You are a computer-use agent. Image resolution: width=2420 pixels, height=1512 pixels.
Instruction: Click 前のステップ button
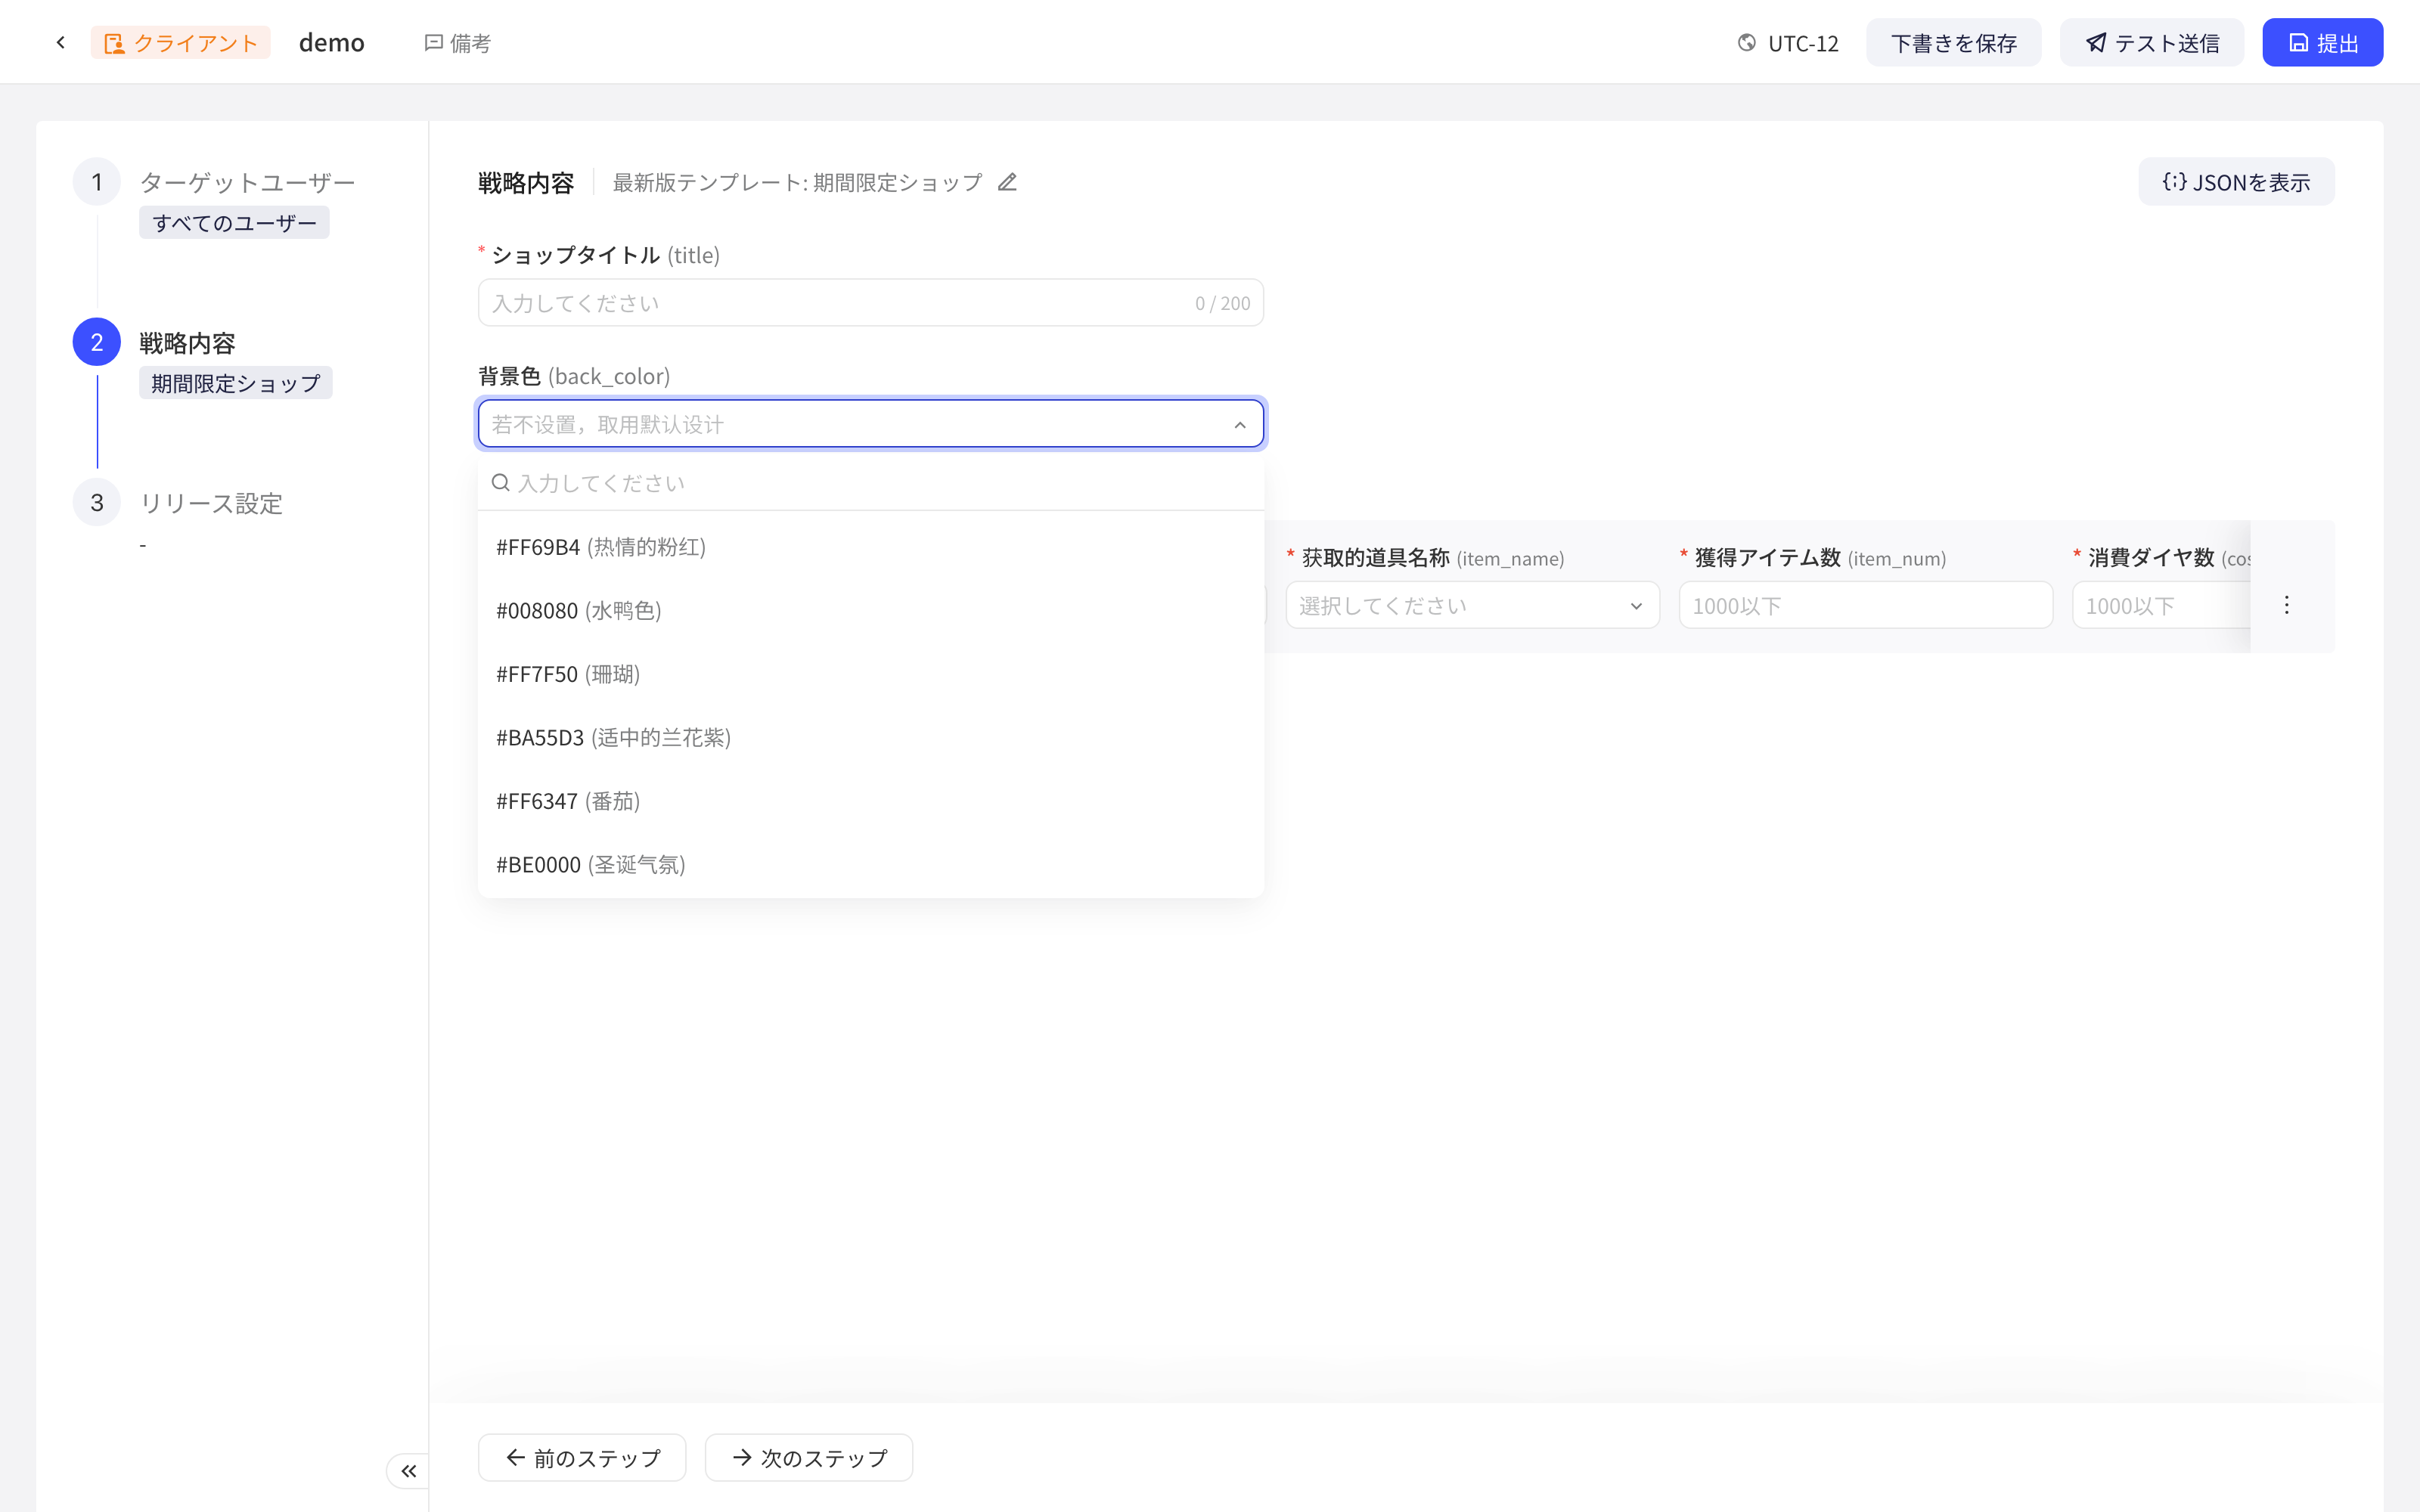click(582, 1457)
